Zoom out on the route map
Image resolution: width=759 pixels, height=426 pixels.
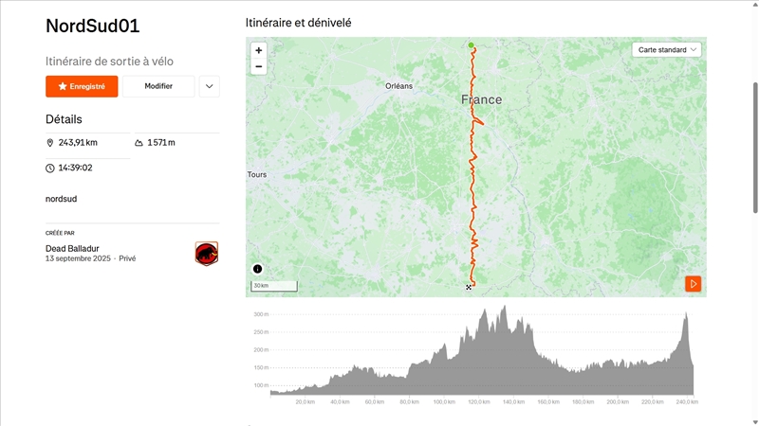point(259,66)
